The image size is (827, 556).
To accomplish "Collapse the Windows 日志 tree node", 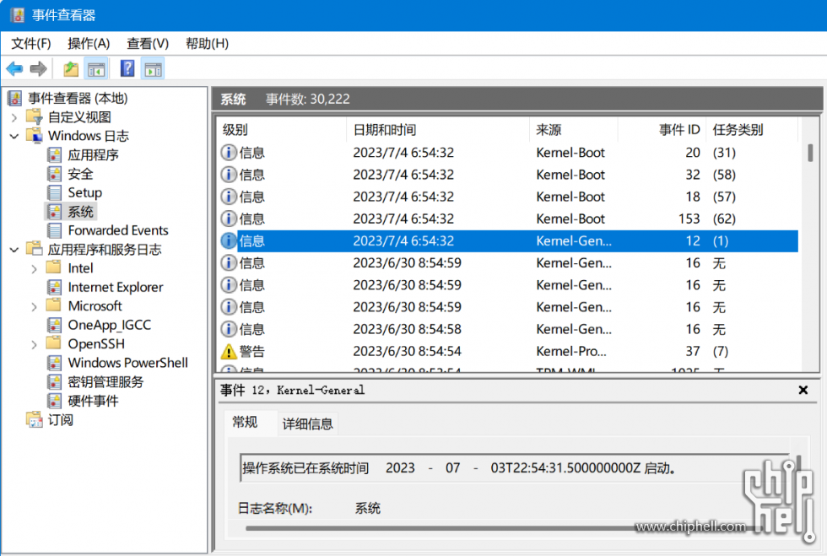I will pyautogui.click(x=15, y=136).
